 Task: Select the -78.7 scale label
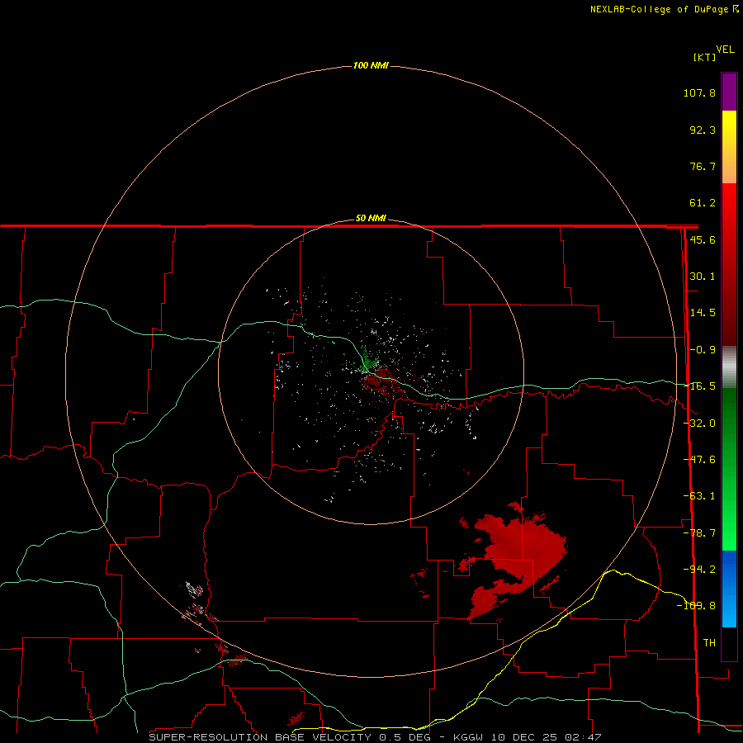[x=700, y=533]
